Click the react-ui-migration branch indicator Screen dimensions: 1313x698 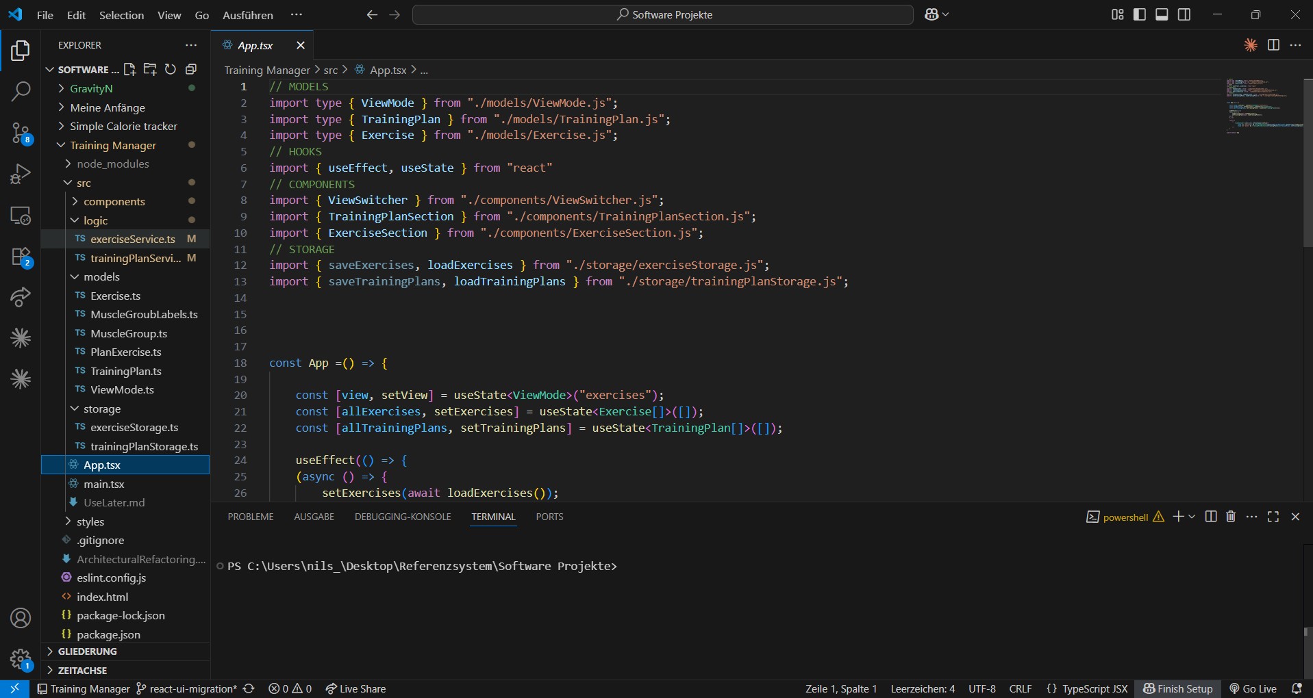coord(187,688)
